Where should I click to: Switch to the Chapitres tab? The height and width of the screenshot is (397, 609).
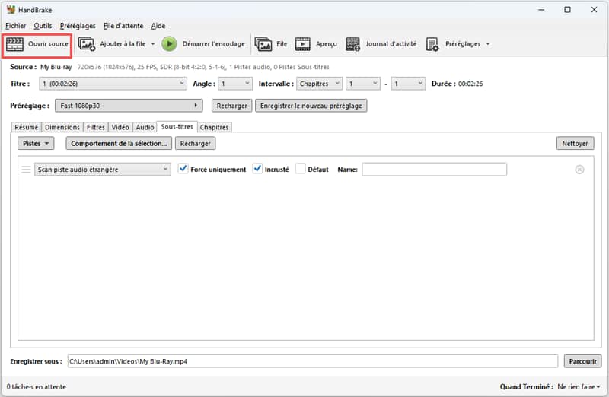click(214, 127)
